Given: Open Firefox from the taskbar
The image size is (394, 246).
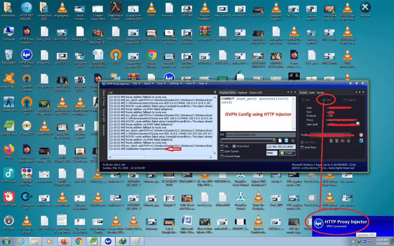Looking at the screenshot, I should [x=64, y=242].
